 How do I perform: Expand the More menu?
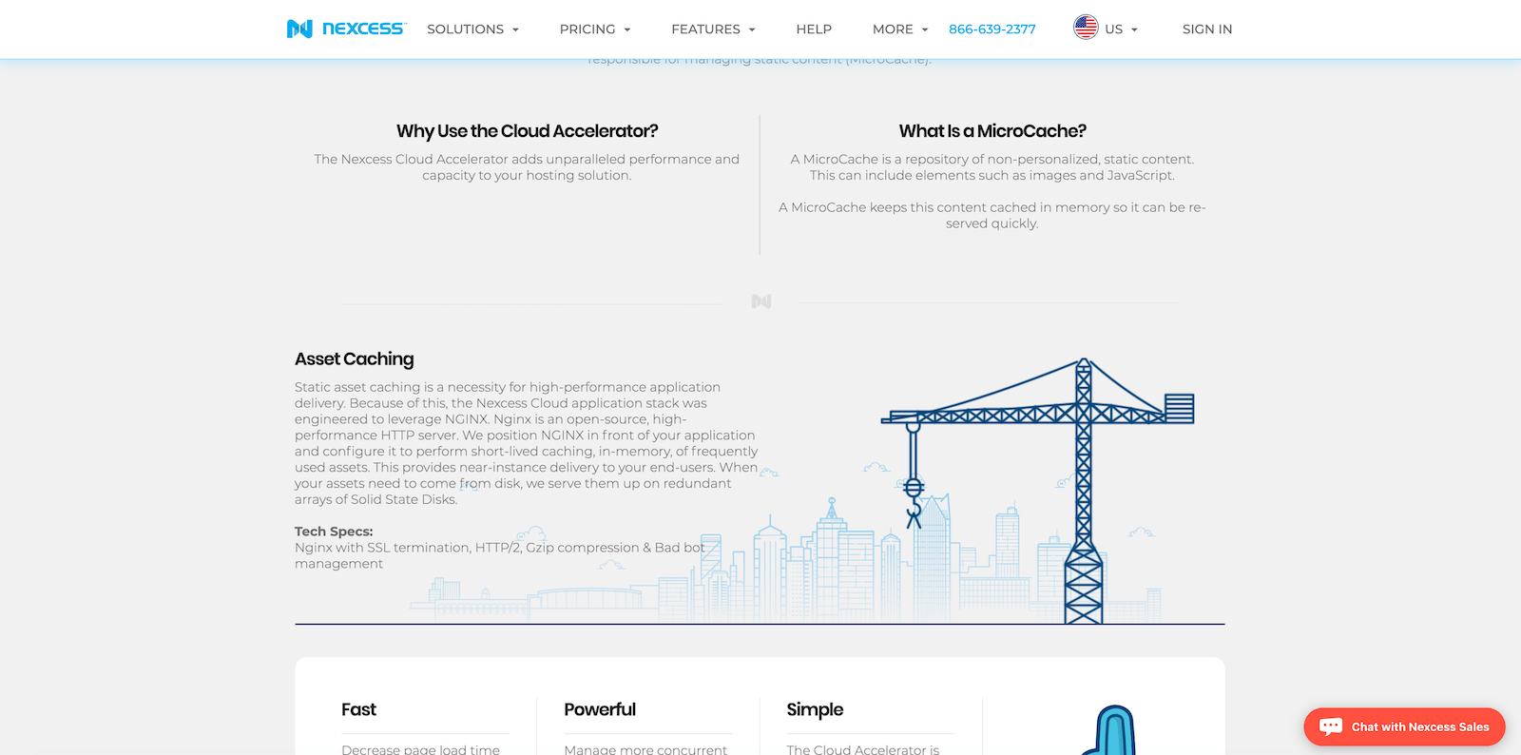(x=900, y=29)
